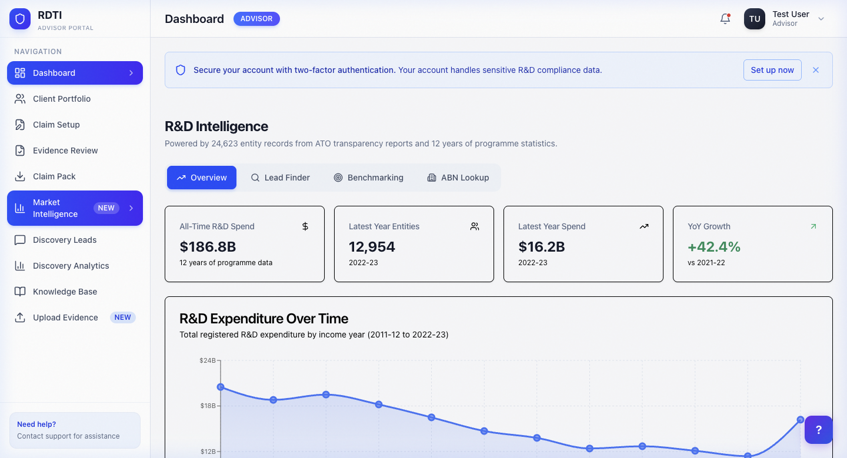
Task: Click the RDTI shield logo icon
Action: click(20, 19)
